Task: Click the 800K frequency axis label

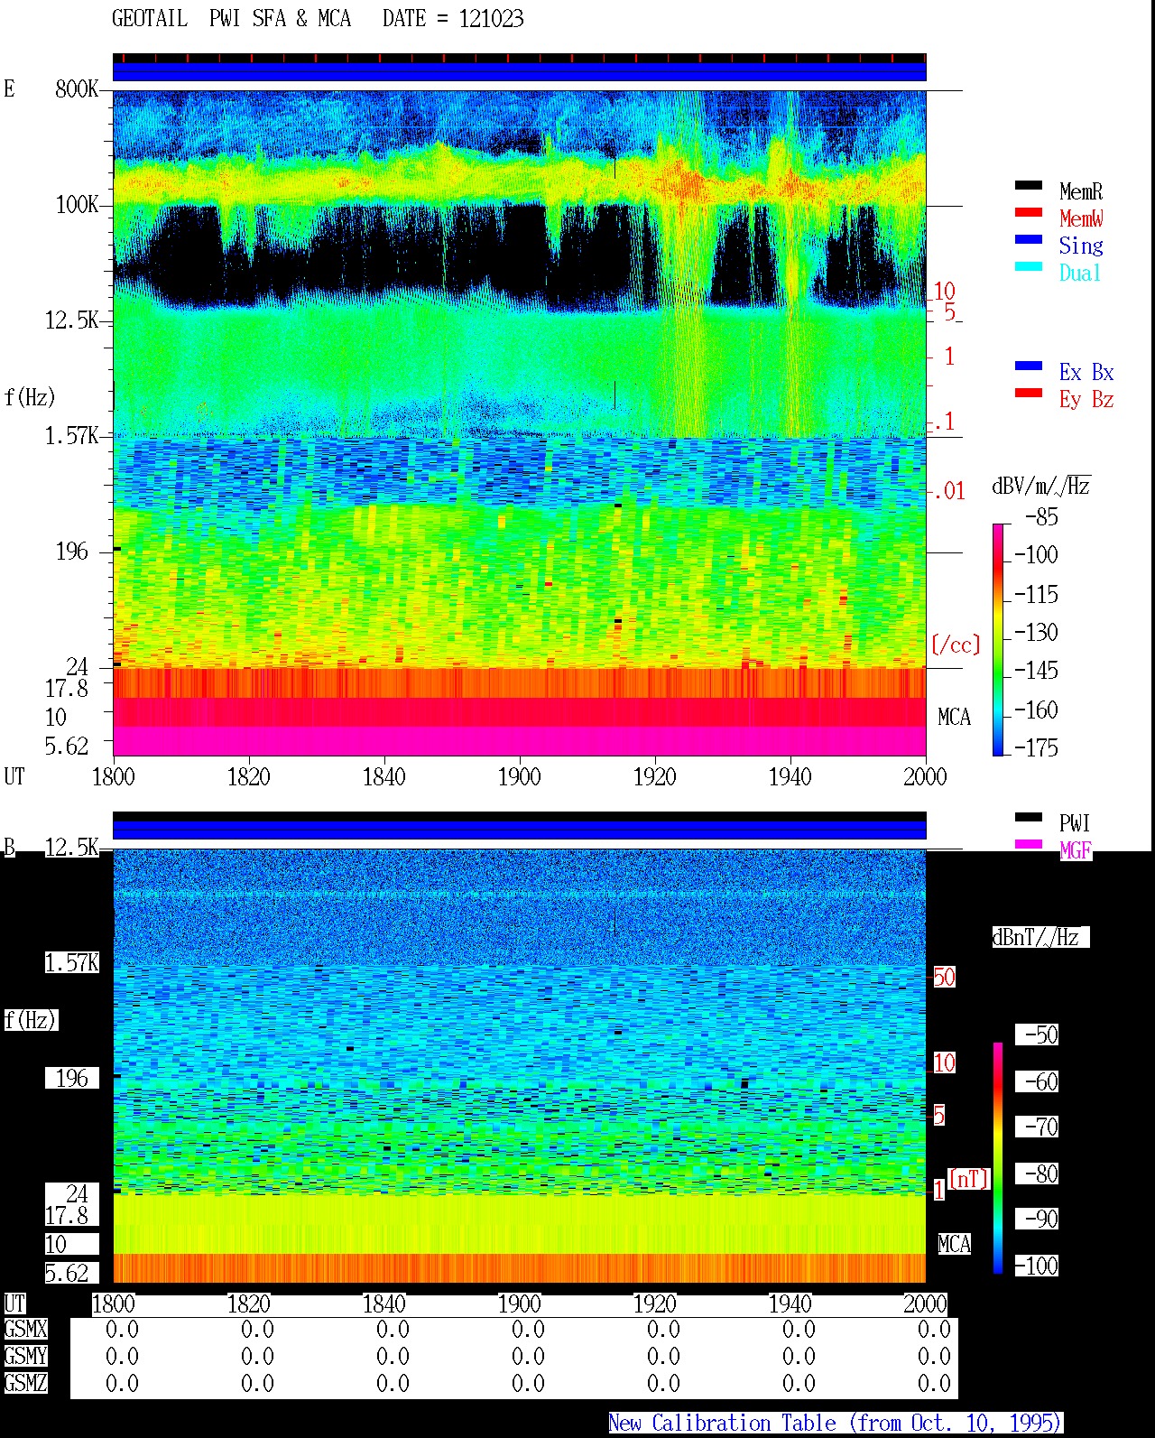Action: point(77,88)
